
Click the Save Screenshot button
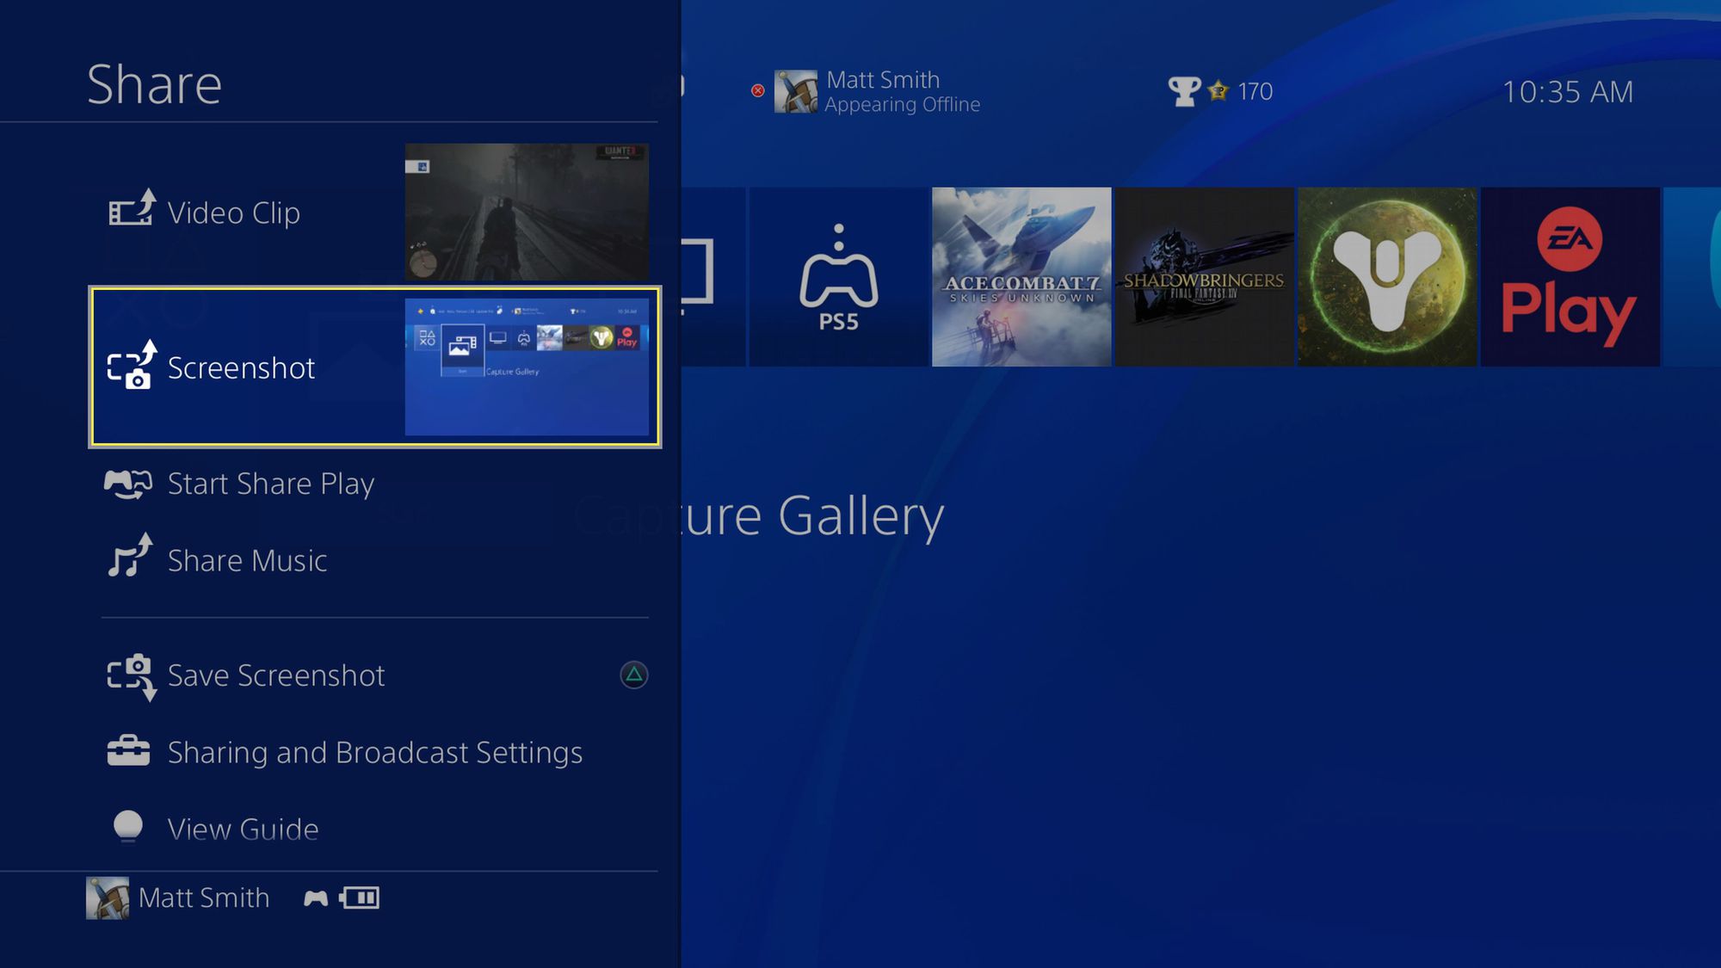(274, 674)
